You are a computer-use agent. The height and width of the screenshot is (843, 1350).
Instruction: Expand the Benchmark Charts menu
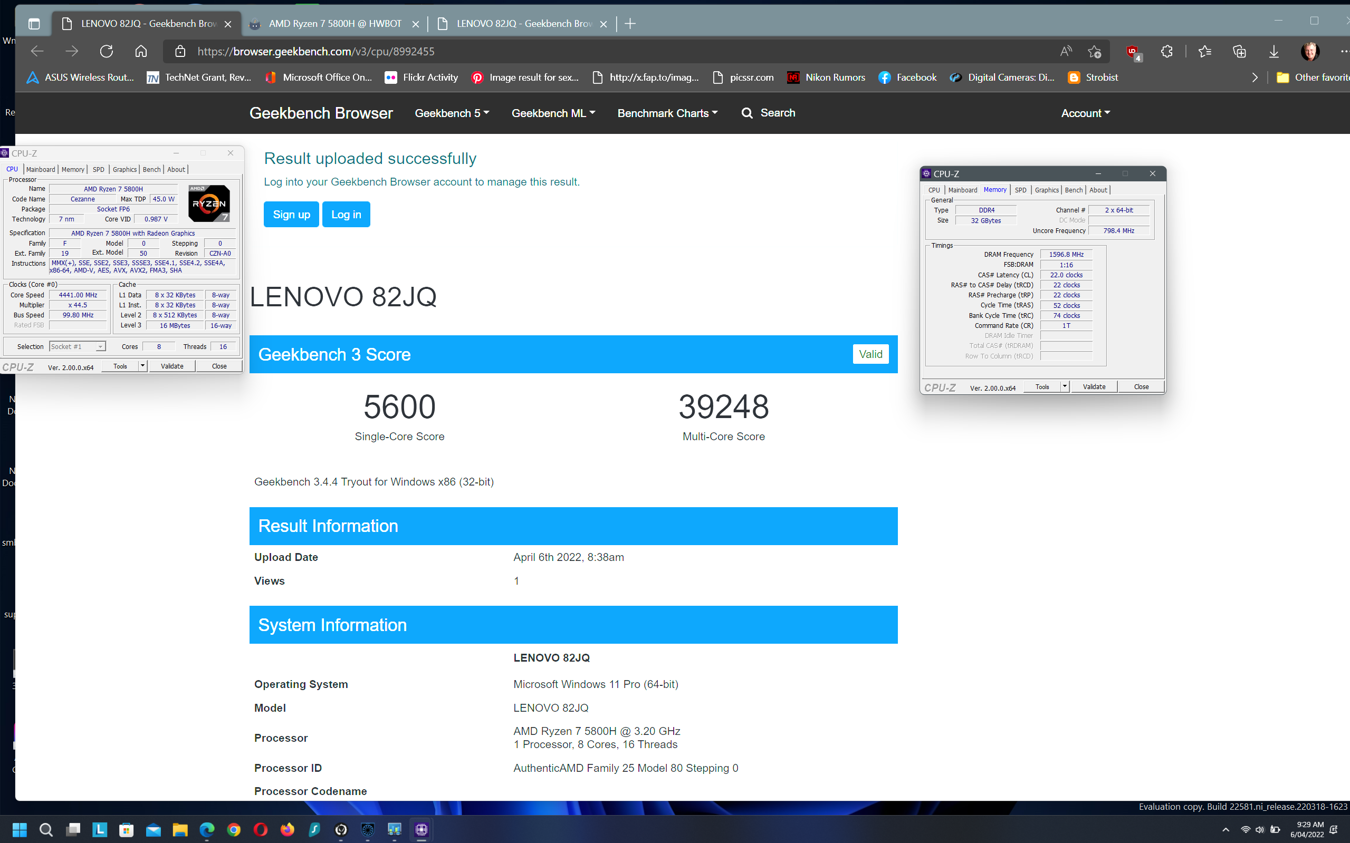click(x=667, y=113)
